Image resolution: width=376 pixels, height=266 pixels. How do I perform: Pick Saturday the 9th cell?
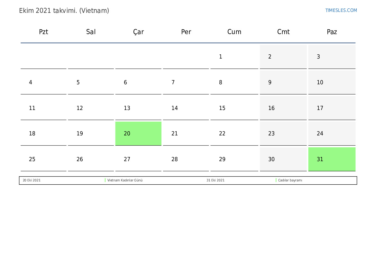coord(283,82)
